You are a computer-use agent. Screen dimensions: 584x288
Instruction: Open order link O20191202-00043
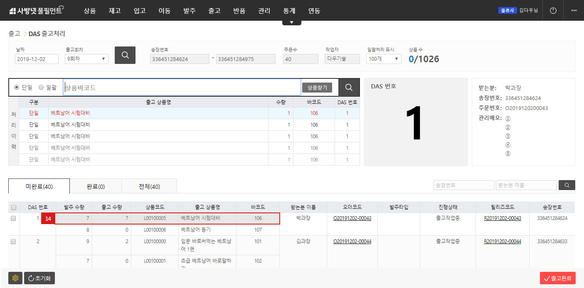coord(351,217)
